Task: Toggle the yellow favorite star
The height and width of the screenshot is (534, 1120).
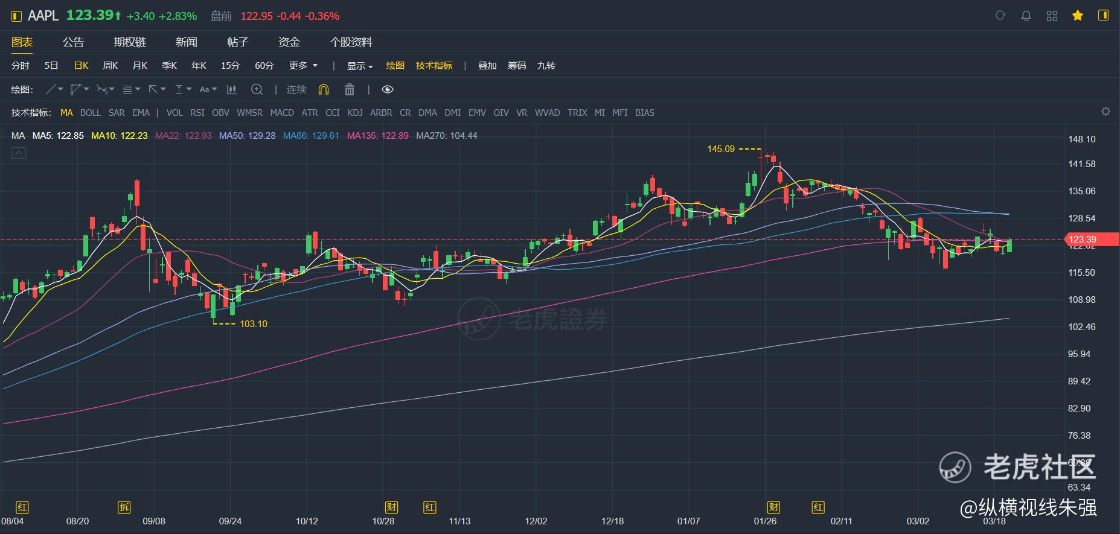Action: click(x=1078, y=16)
